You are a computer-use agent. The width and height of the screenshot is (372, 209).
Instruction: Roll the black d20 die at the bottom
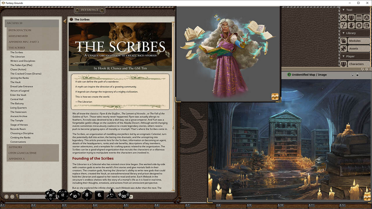[x=50, y=195]
